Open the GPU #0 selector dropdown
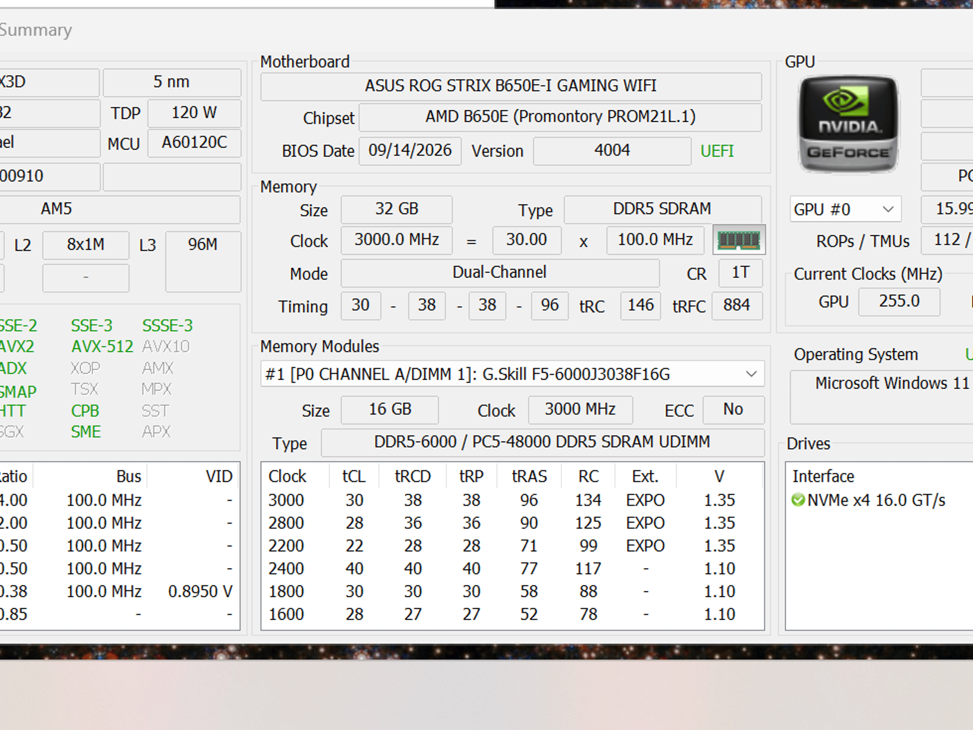The width and height of the screenshot is (973, 730). 845,209
